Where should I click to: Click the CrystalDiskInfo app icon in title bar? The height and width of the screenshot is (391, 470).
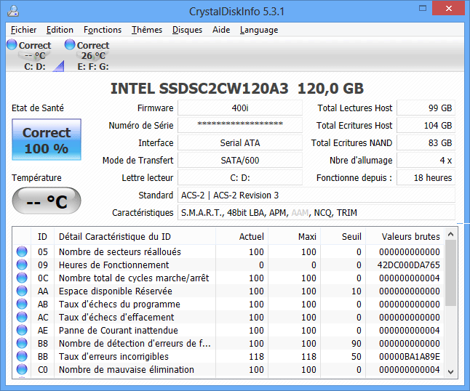(13, 11)
